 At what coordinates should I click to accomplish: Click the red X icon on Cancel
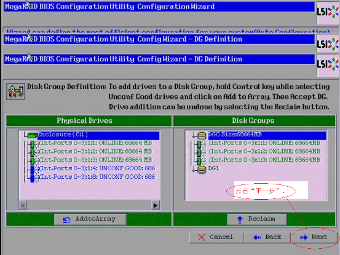[x=202, y=237]
